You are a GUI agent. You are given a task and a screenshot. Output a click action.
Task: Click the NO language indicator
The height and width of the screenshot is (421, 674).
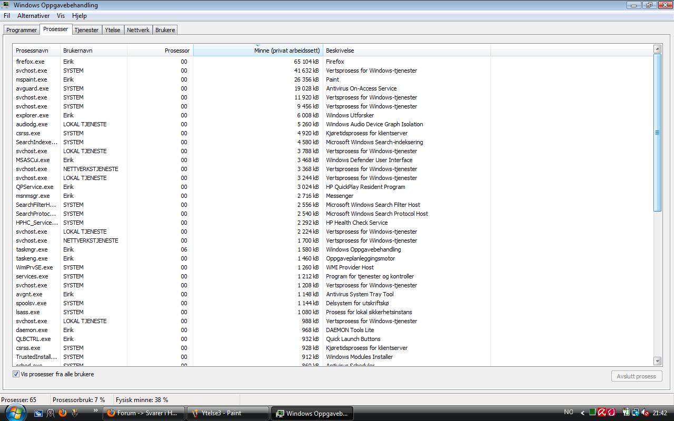pyautogui.click(x=569, y=413)
